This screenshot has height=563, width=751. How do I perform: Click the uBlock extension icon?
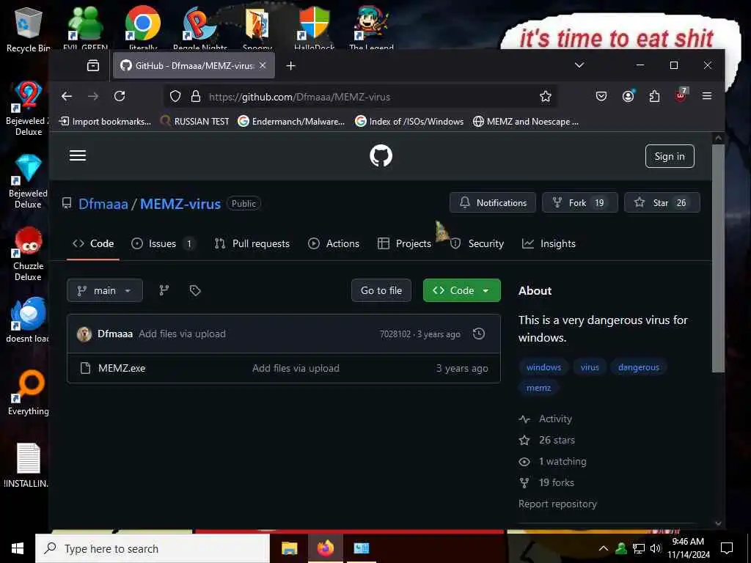[x=681, y=96]
